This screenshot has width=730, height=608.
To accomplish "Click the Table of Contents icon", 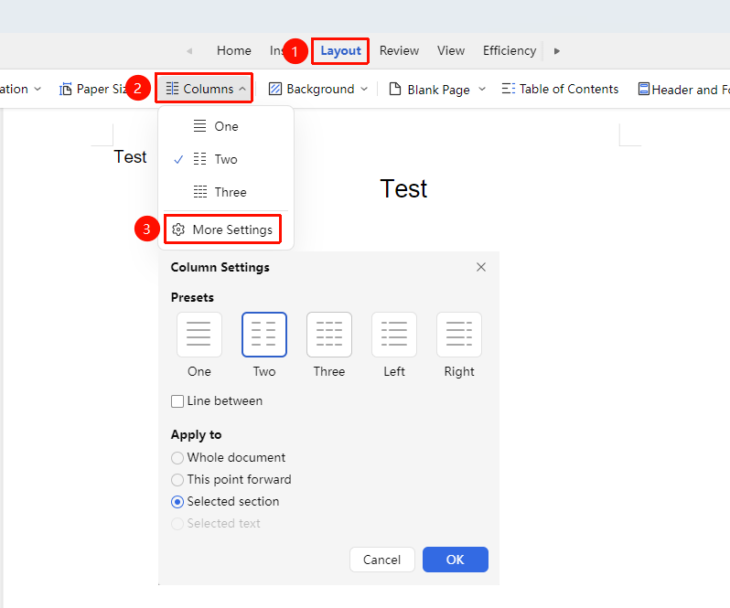I will coord(508,89).
